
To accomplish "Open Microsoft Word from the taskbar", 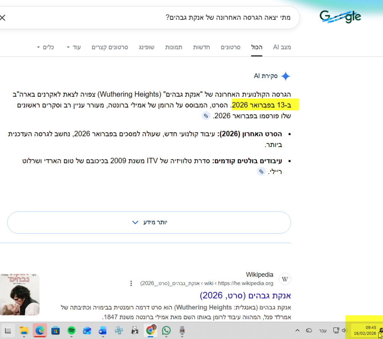I will tap(102, 331).
